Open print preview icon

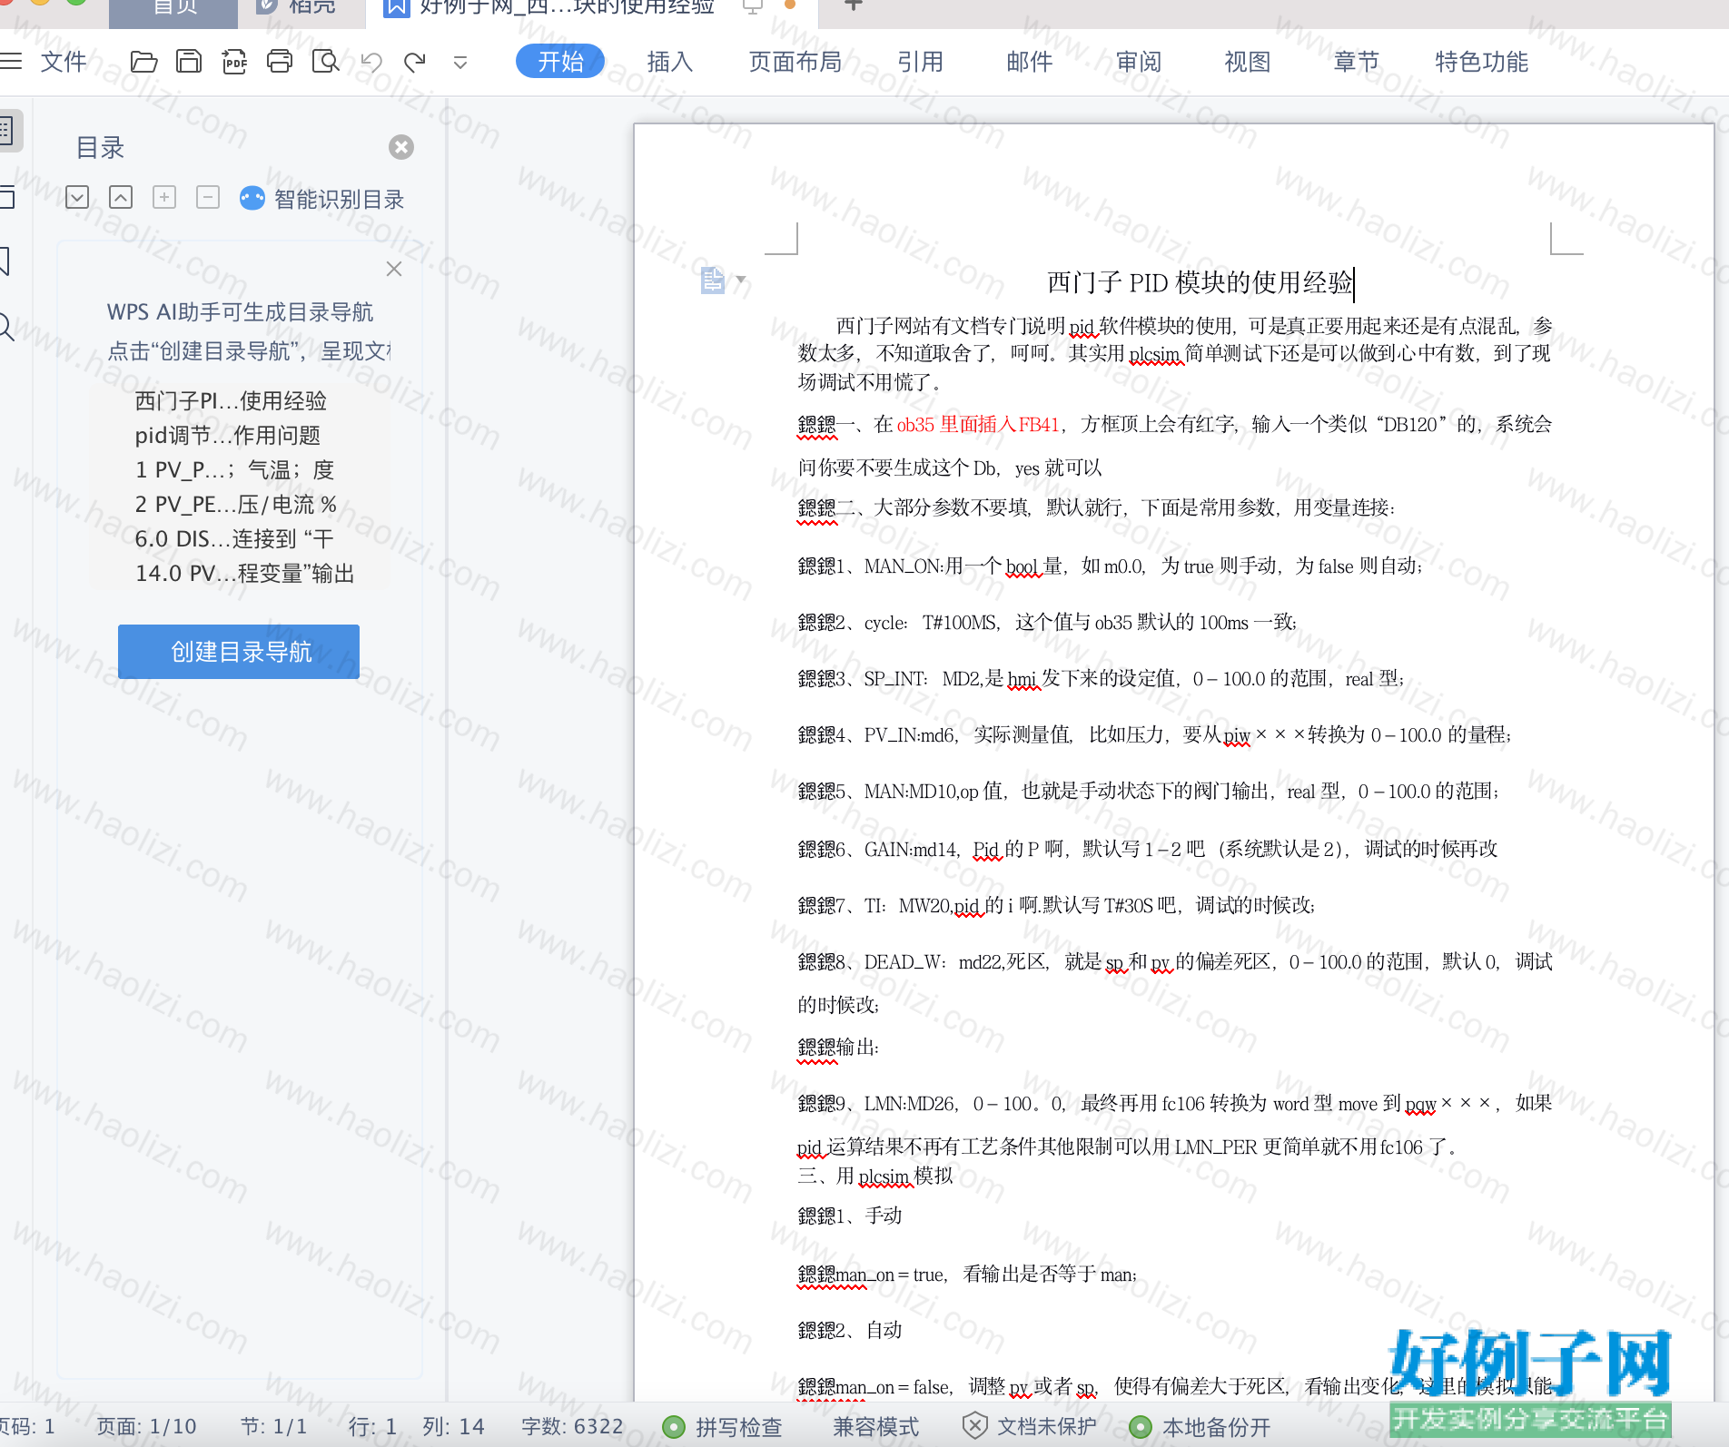click(325, 62)
